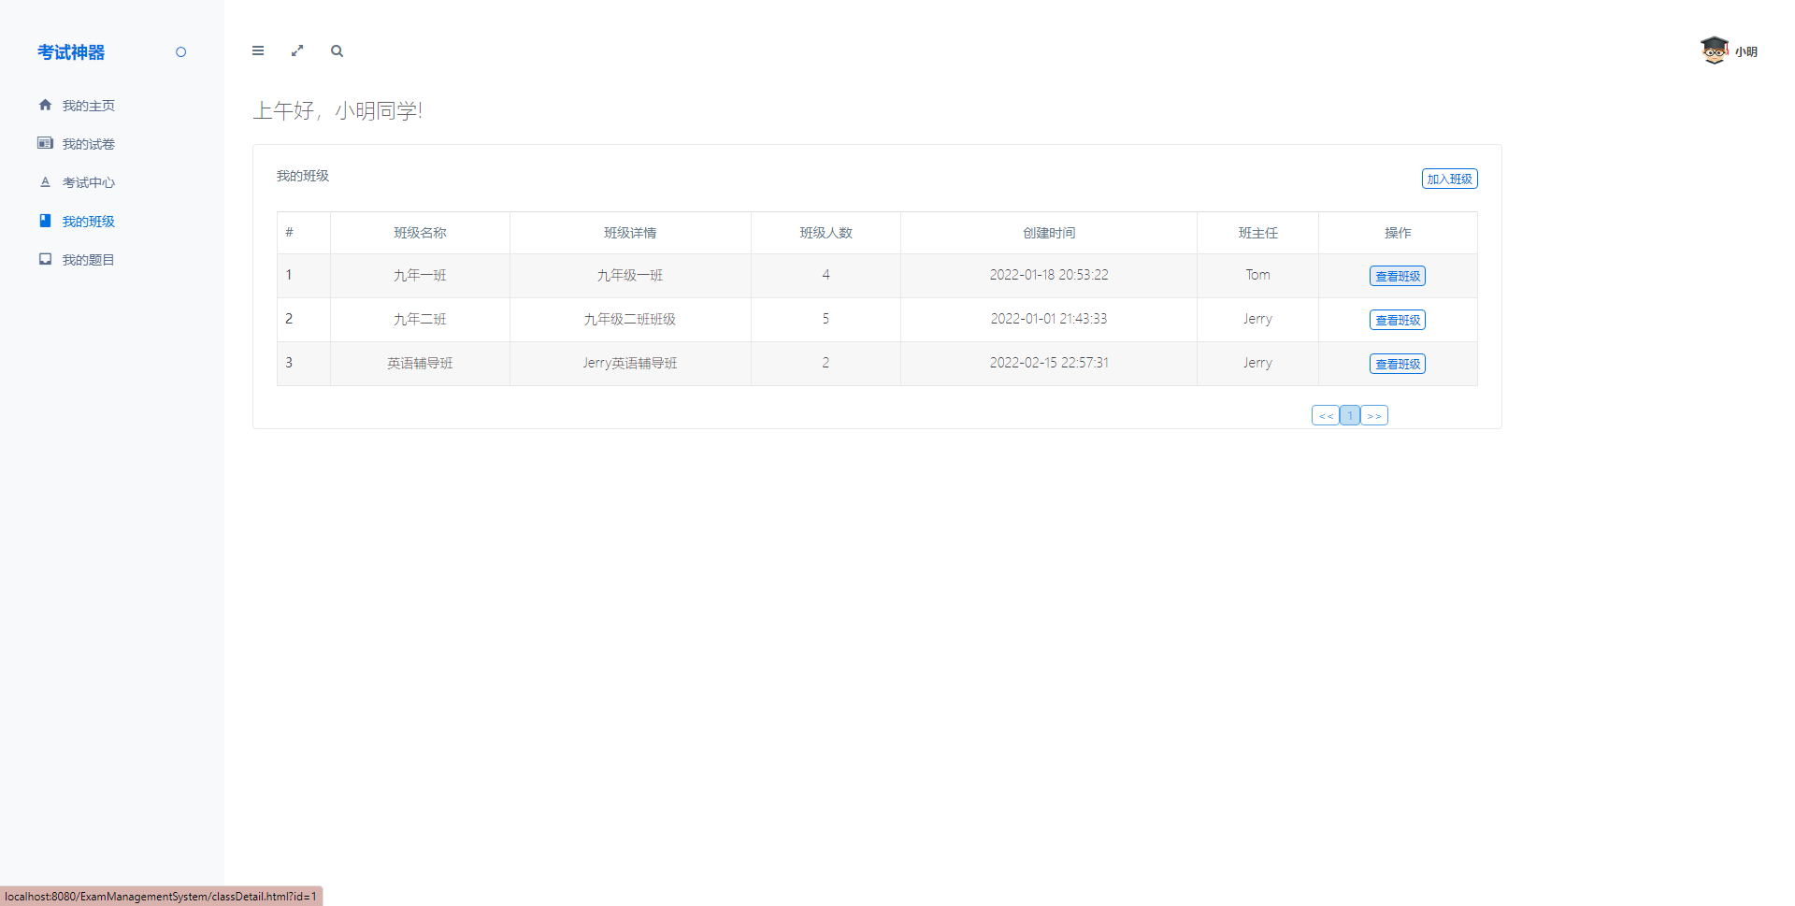Click the 九年二班 class name cell

(x=420, y=319)
